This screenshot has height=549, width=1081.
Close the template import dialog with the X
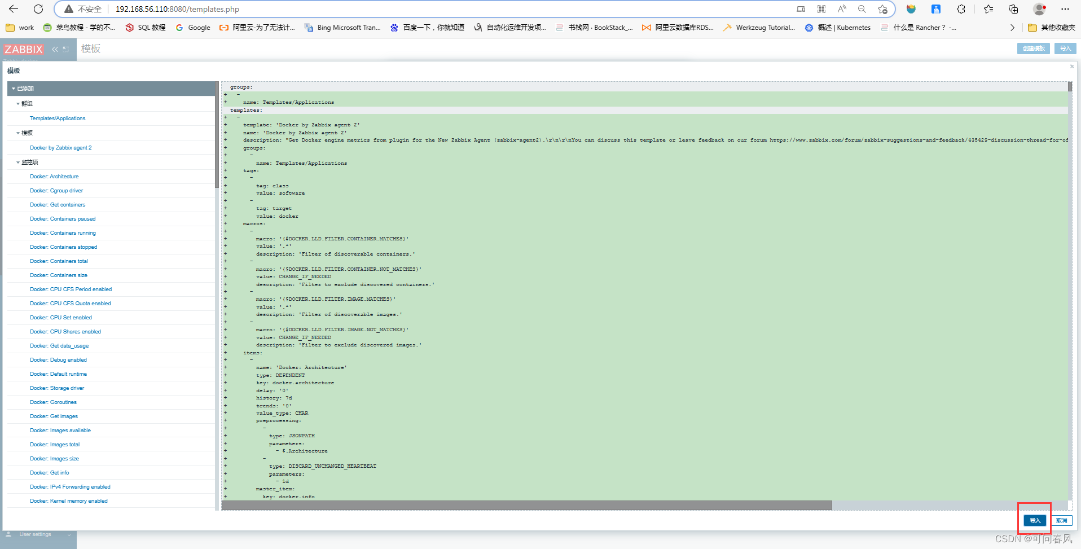(x=1072, y=67)
